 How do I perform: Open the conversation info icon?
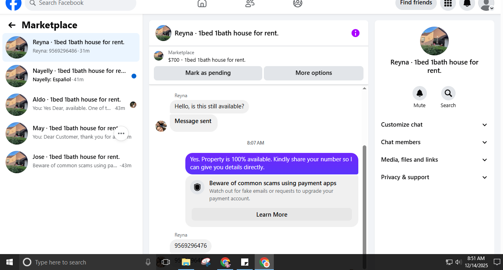coord(356,33)
